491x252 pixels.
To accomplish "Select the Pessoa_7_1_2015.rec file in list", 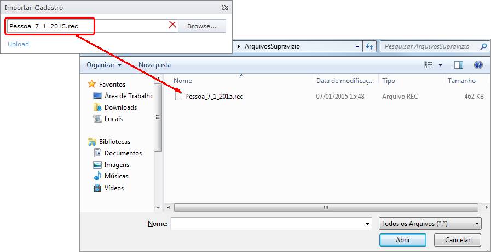I will click(214, 97).
